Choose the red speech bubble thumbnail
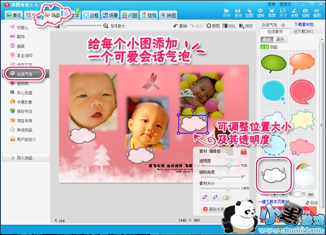 click(x=303, y=92)
